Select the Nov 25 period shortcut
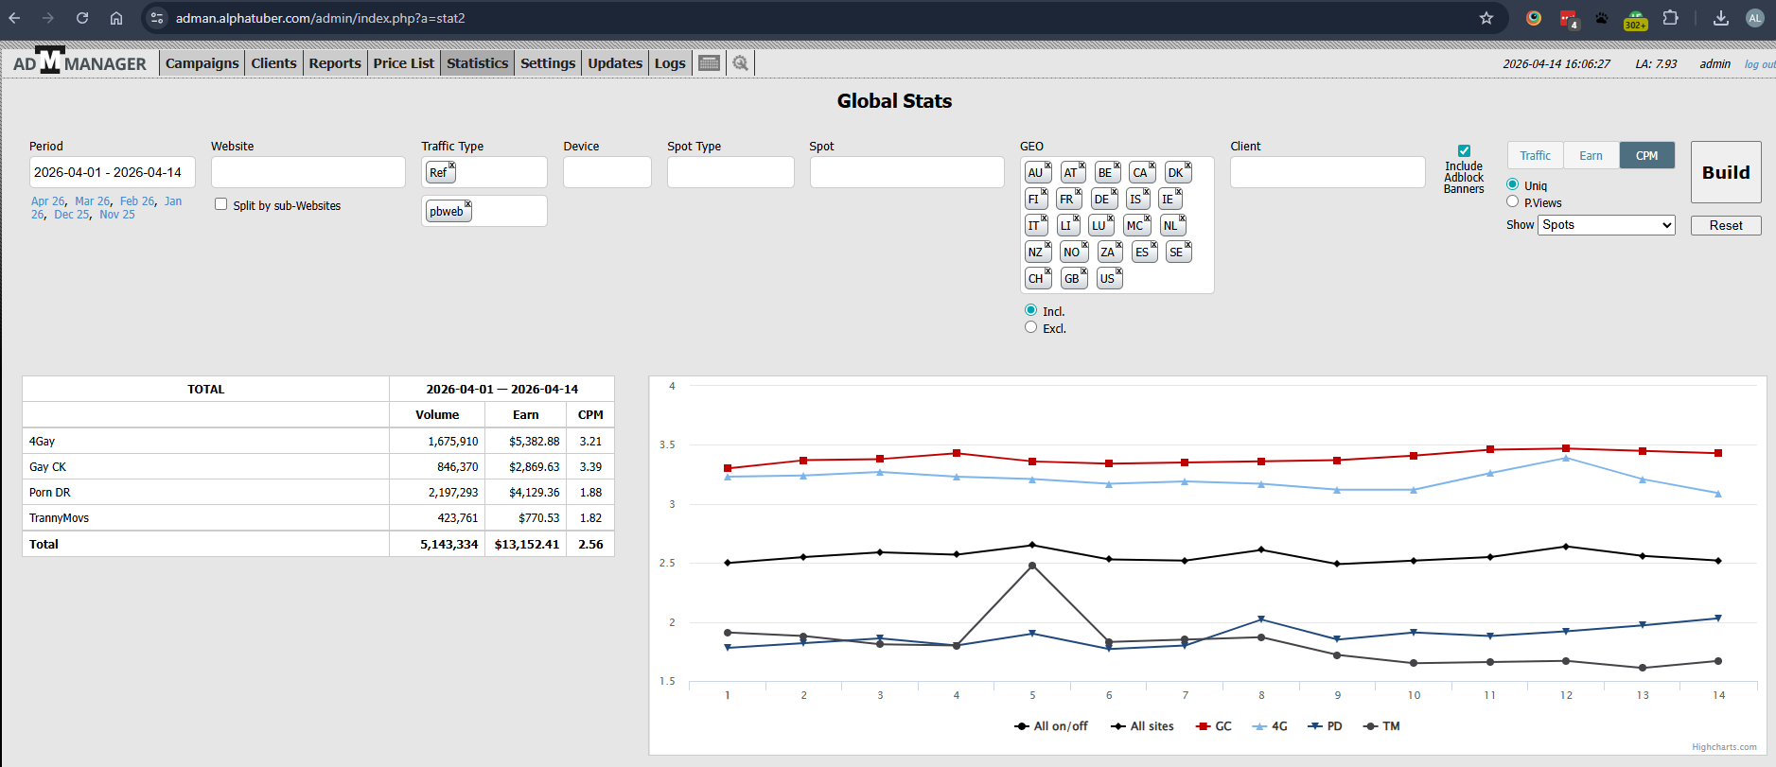 click(117, 214)
